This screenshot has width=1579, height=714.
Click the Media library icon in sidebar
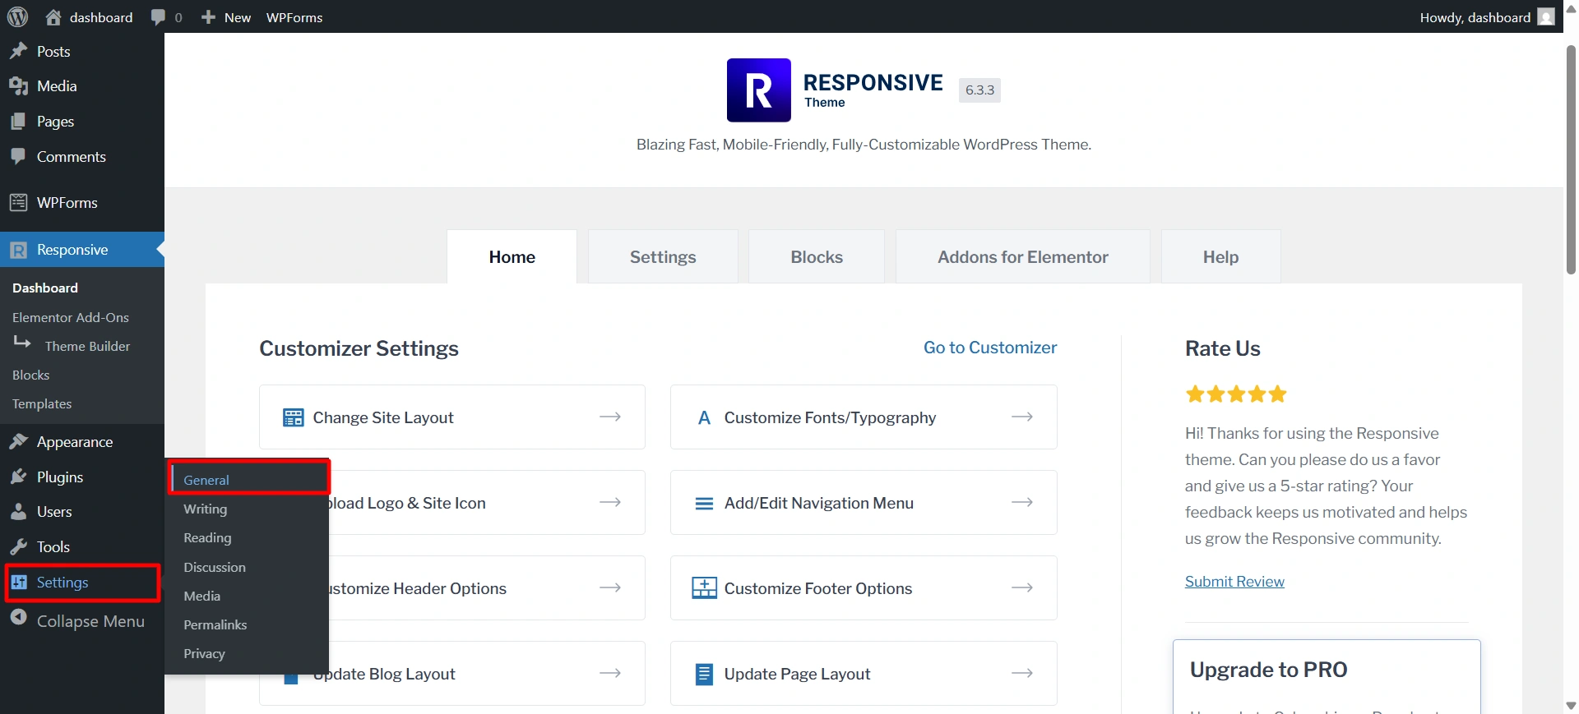point(19,86)
